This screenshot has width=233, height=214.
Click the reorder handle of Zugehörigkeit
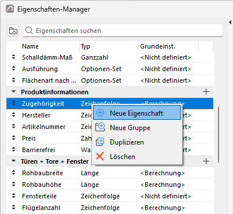tap(13, 103)
